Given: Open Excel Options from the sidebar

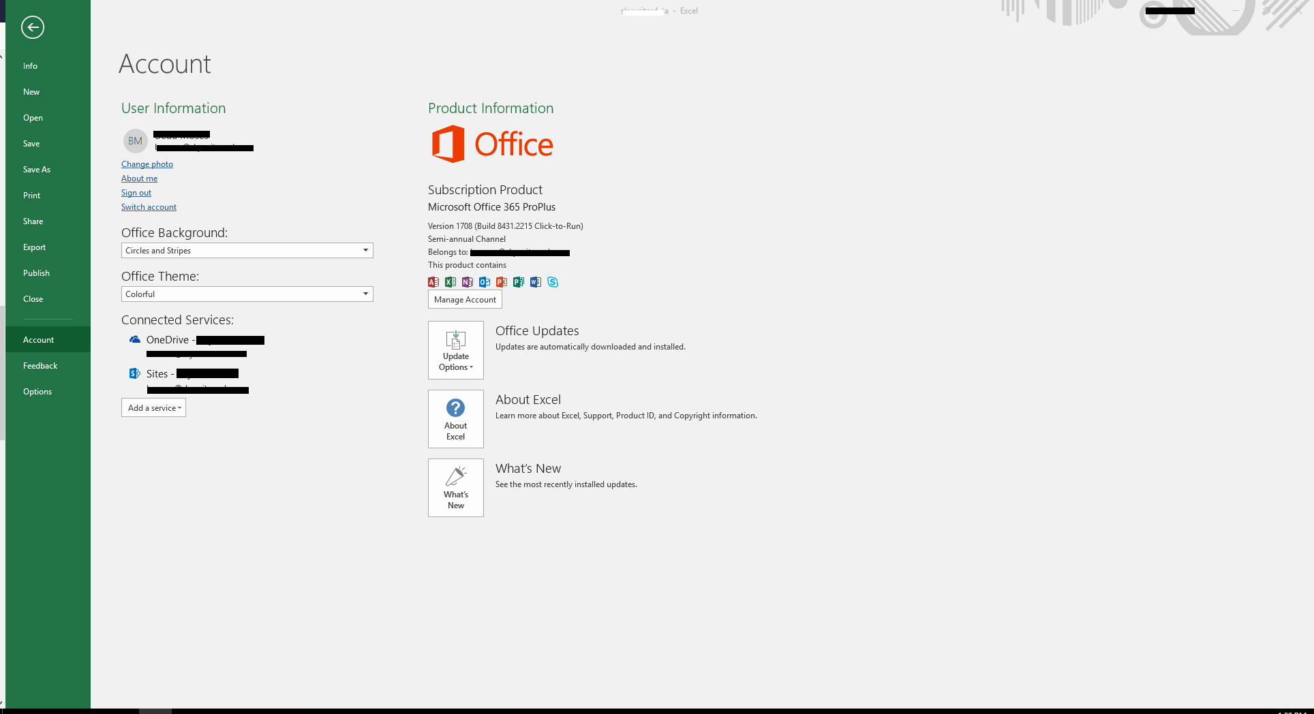Looking at the screenshot, I should [48, 392].
